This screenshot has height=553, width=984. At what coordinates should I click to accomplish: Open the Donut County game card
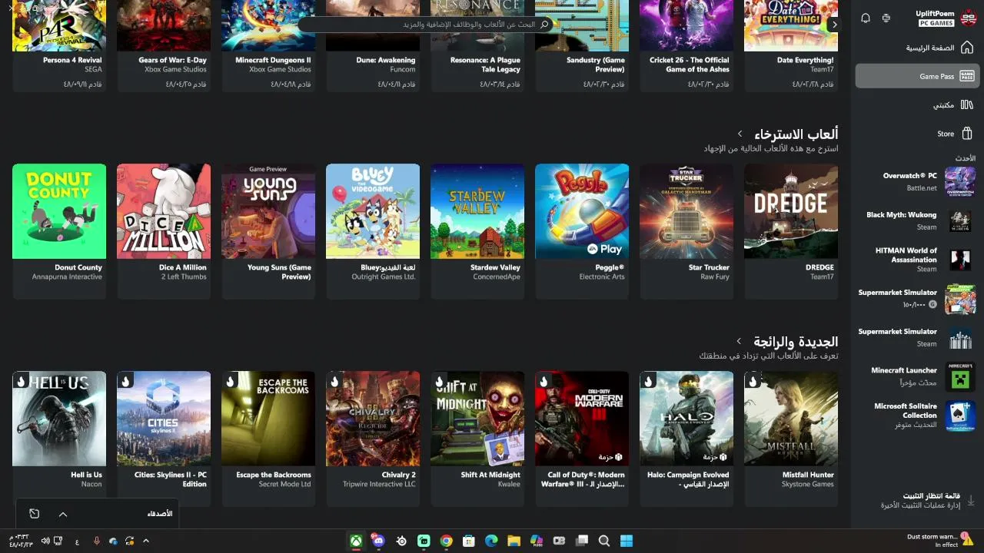[59, 230]
